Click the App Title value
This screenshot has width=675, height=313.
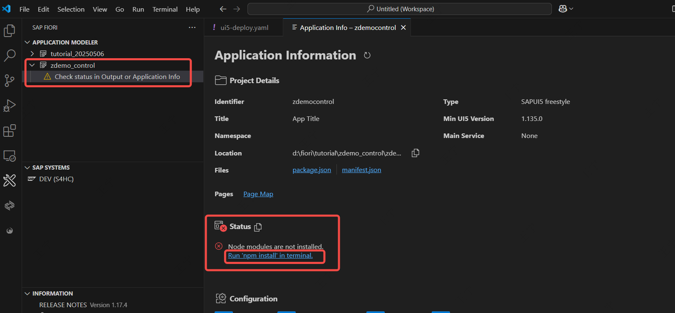306,118
